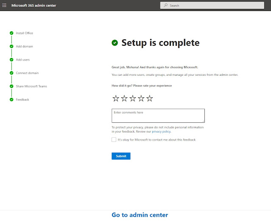Go to admin center
This screenshot has width=271, height=221.
click(140, 215)
